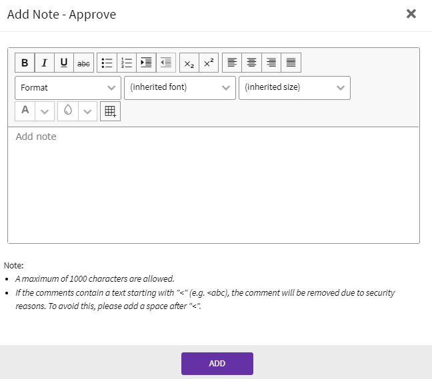Insert a numbered list

[127, 63]
